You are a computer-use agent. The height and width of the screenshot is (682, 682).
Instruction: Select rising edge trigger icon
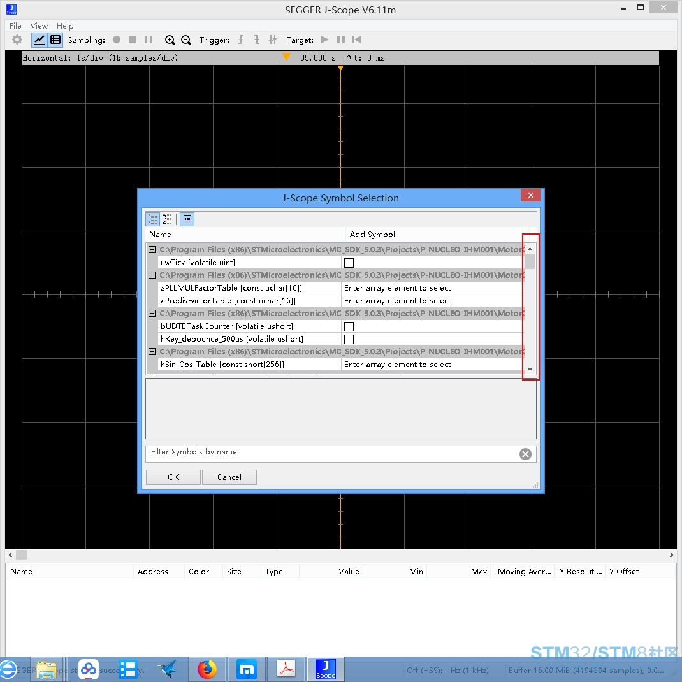click(x=241, y=40)
